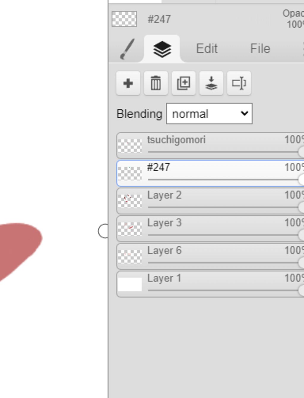The width and height of the screenshot is (304, 398).
Task: Add a new layer
Action: (128, 83)
